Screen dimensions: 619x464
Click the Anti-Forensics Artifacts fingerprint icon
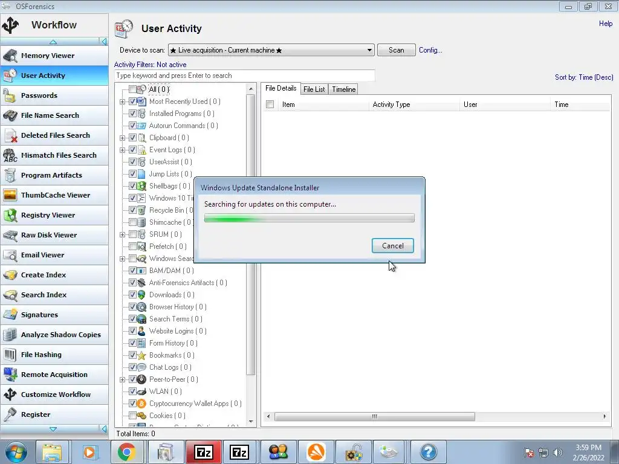click(141, 283)
